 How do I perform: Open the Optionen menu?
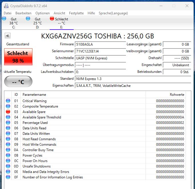[x=43, y=13]
